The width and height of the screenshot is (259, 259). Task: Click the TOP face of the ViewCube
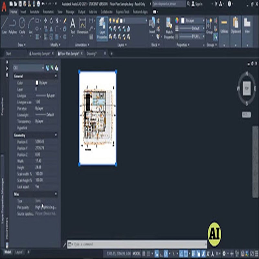pos(247,88)
